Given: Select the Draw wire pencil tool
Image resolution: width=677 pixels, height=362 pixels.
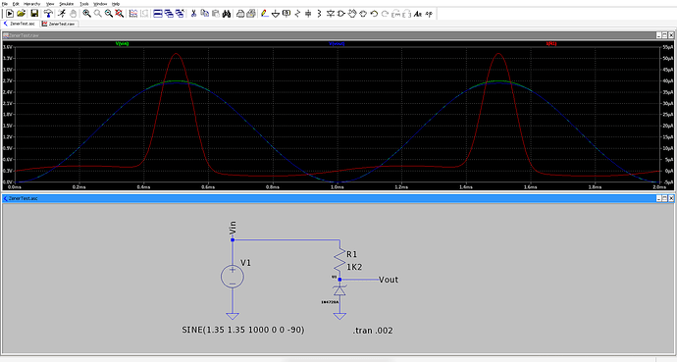Looking at the screenshot, I should click(265, 14).
